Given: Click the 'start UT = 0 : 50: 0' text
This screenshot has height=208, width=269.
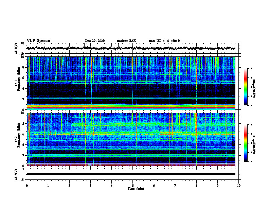Looking at the screenshot, I should click(x=164, y=41).
